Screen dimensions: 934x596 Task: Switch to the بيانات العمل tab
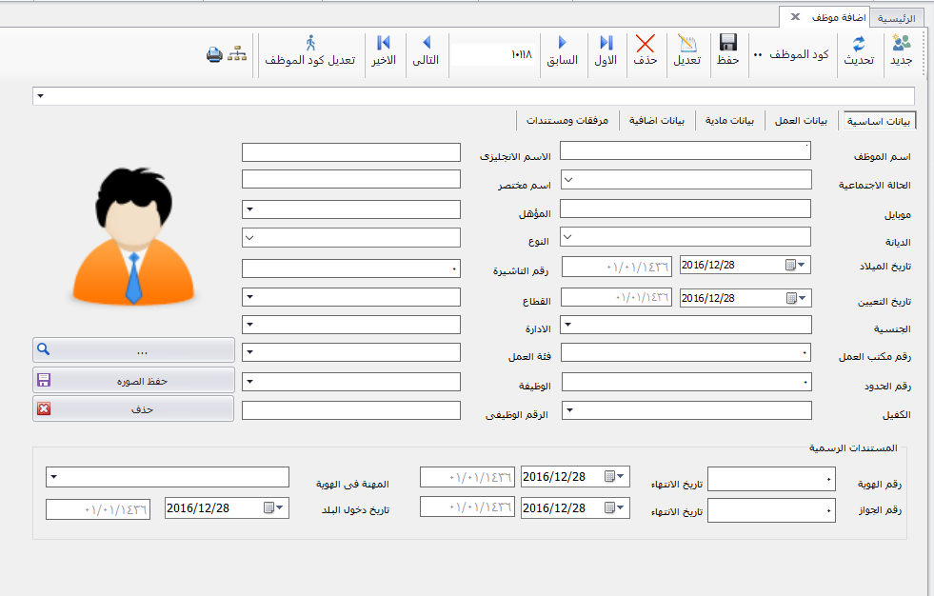tap(803, 120)
